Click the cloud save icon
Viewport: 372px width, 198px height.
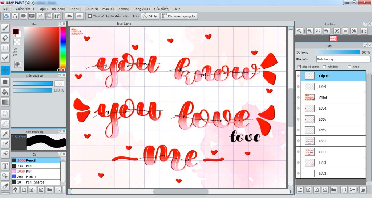coord(7,16)
